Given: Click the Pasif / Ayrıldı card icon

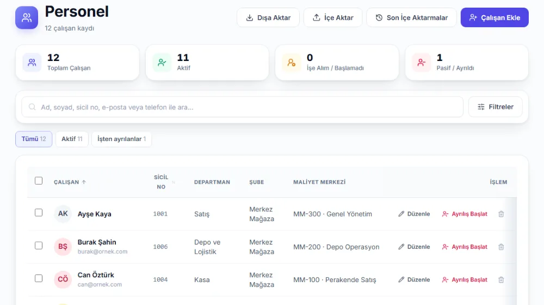Looking at the screenshot, I should 421,63.
